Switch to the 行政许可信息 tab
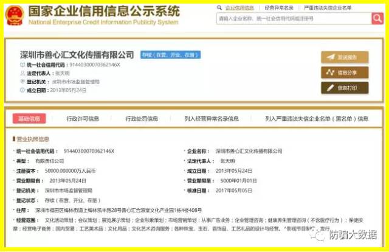The height and width of the screenshot is (252, 389). click(x=83, y=119)
